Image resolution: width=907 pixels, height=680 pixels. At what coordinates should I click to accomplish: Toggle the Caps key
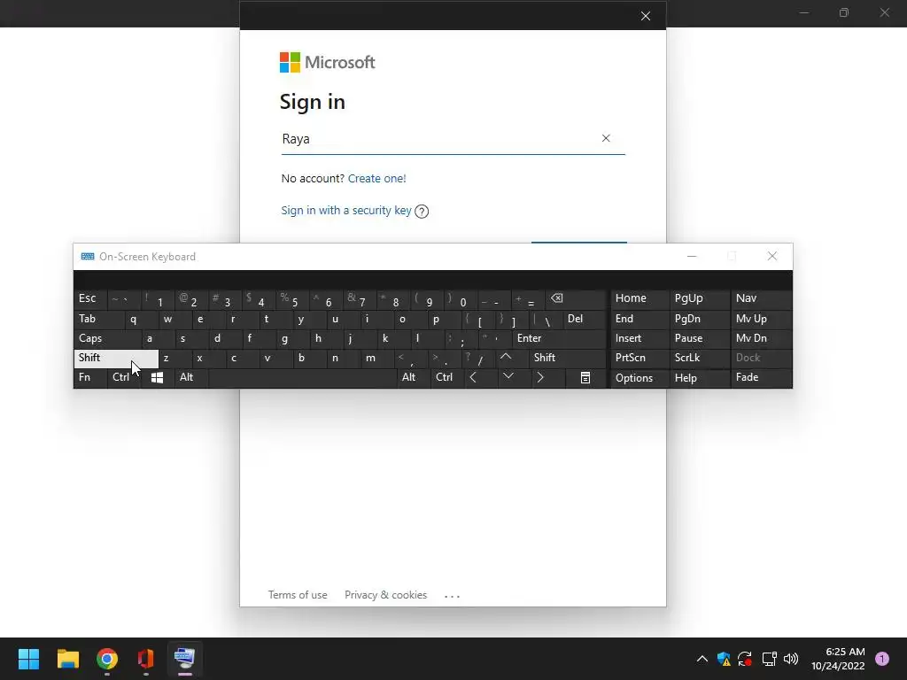pos(107,338)
